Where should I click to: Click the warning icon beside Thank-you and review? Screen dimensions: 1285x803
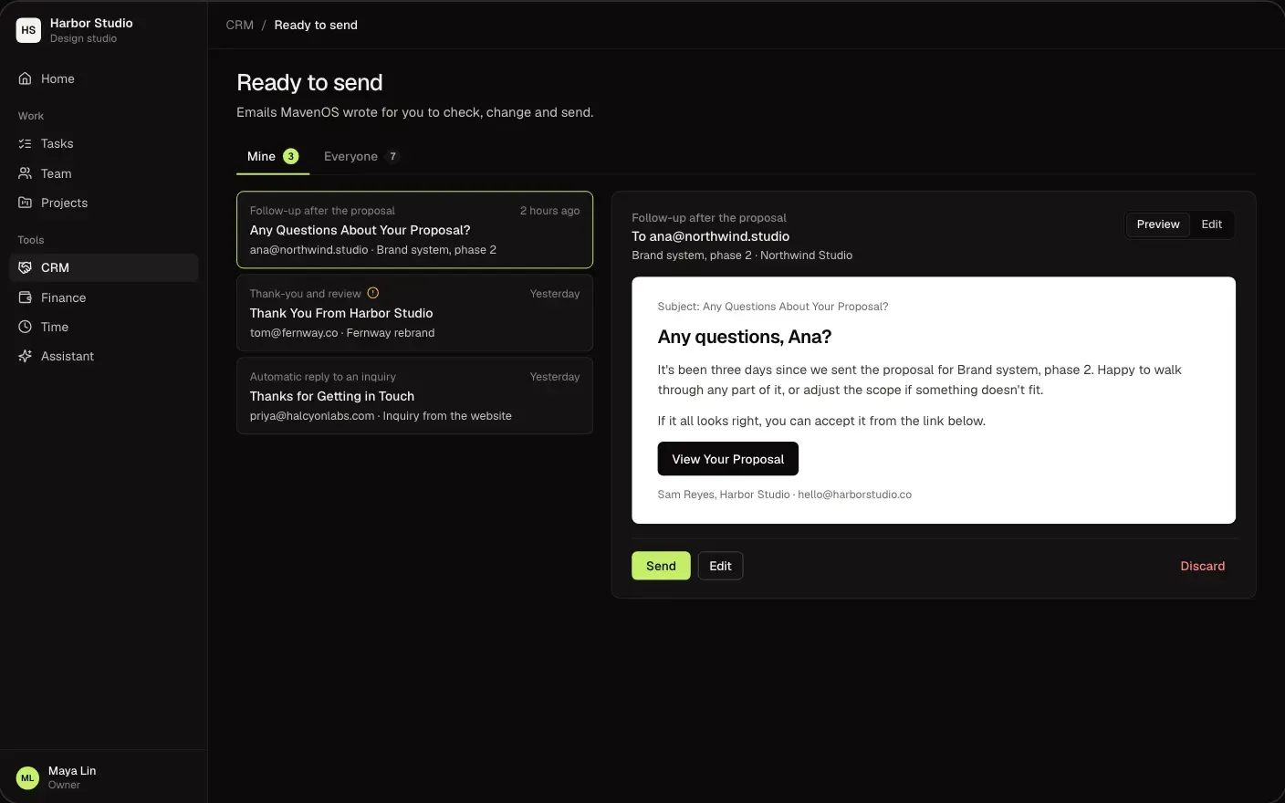(372, 293)
